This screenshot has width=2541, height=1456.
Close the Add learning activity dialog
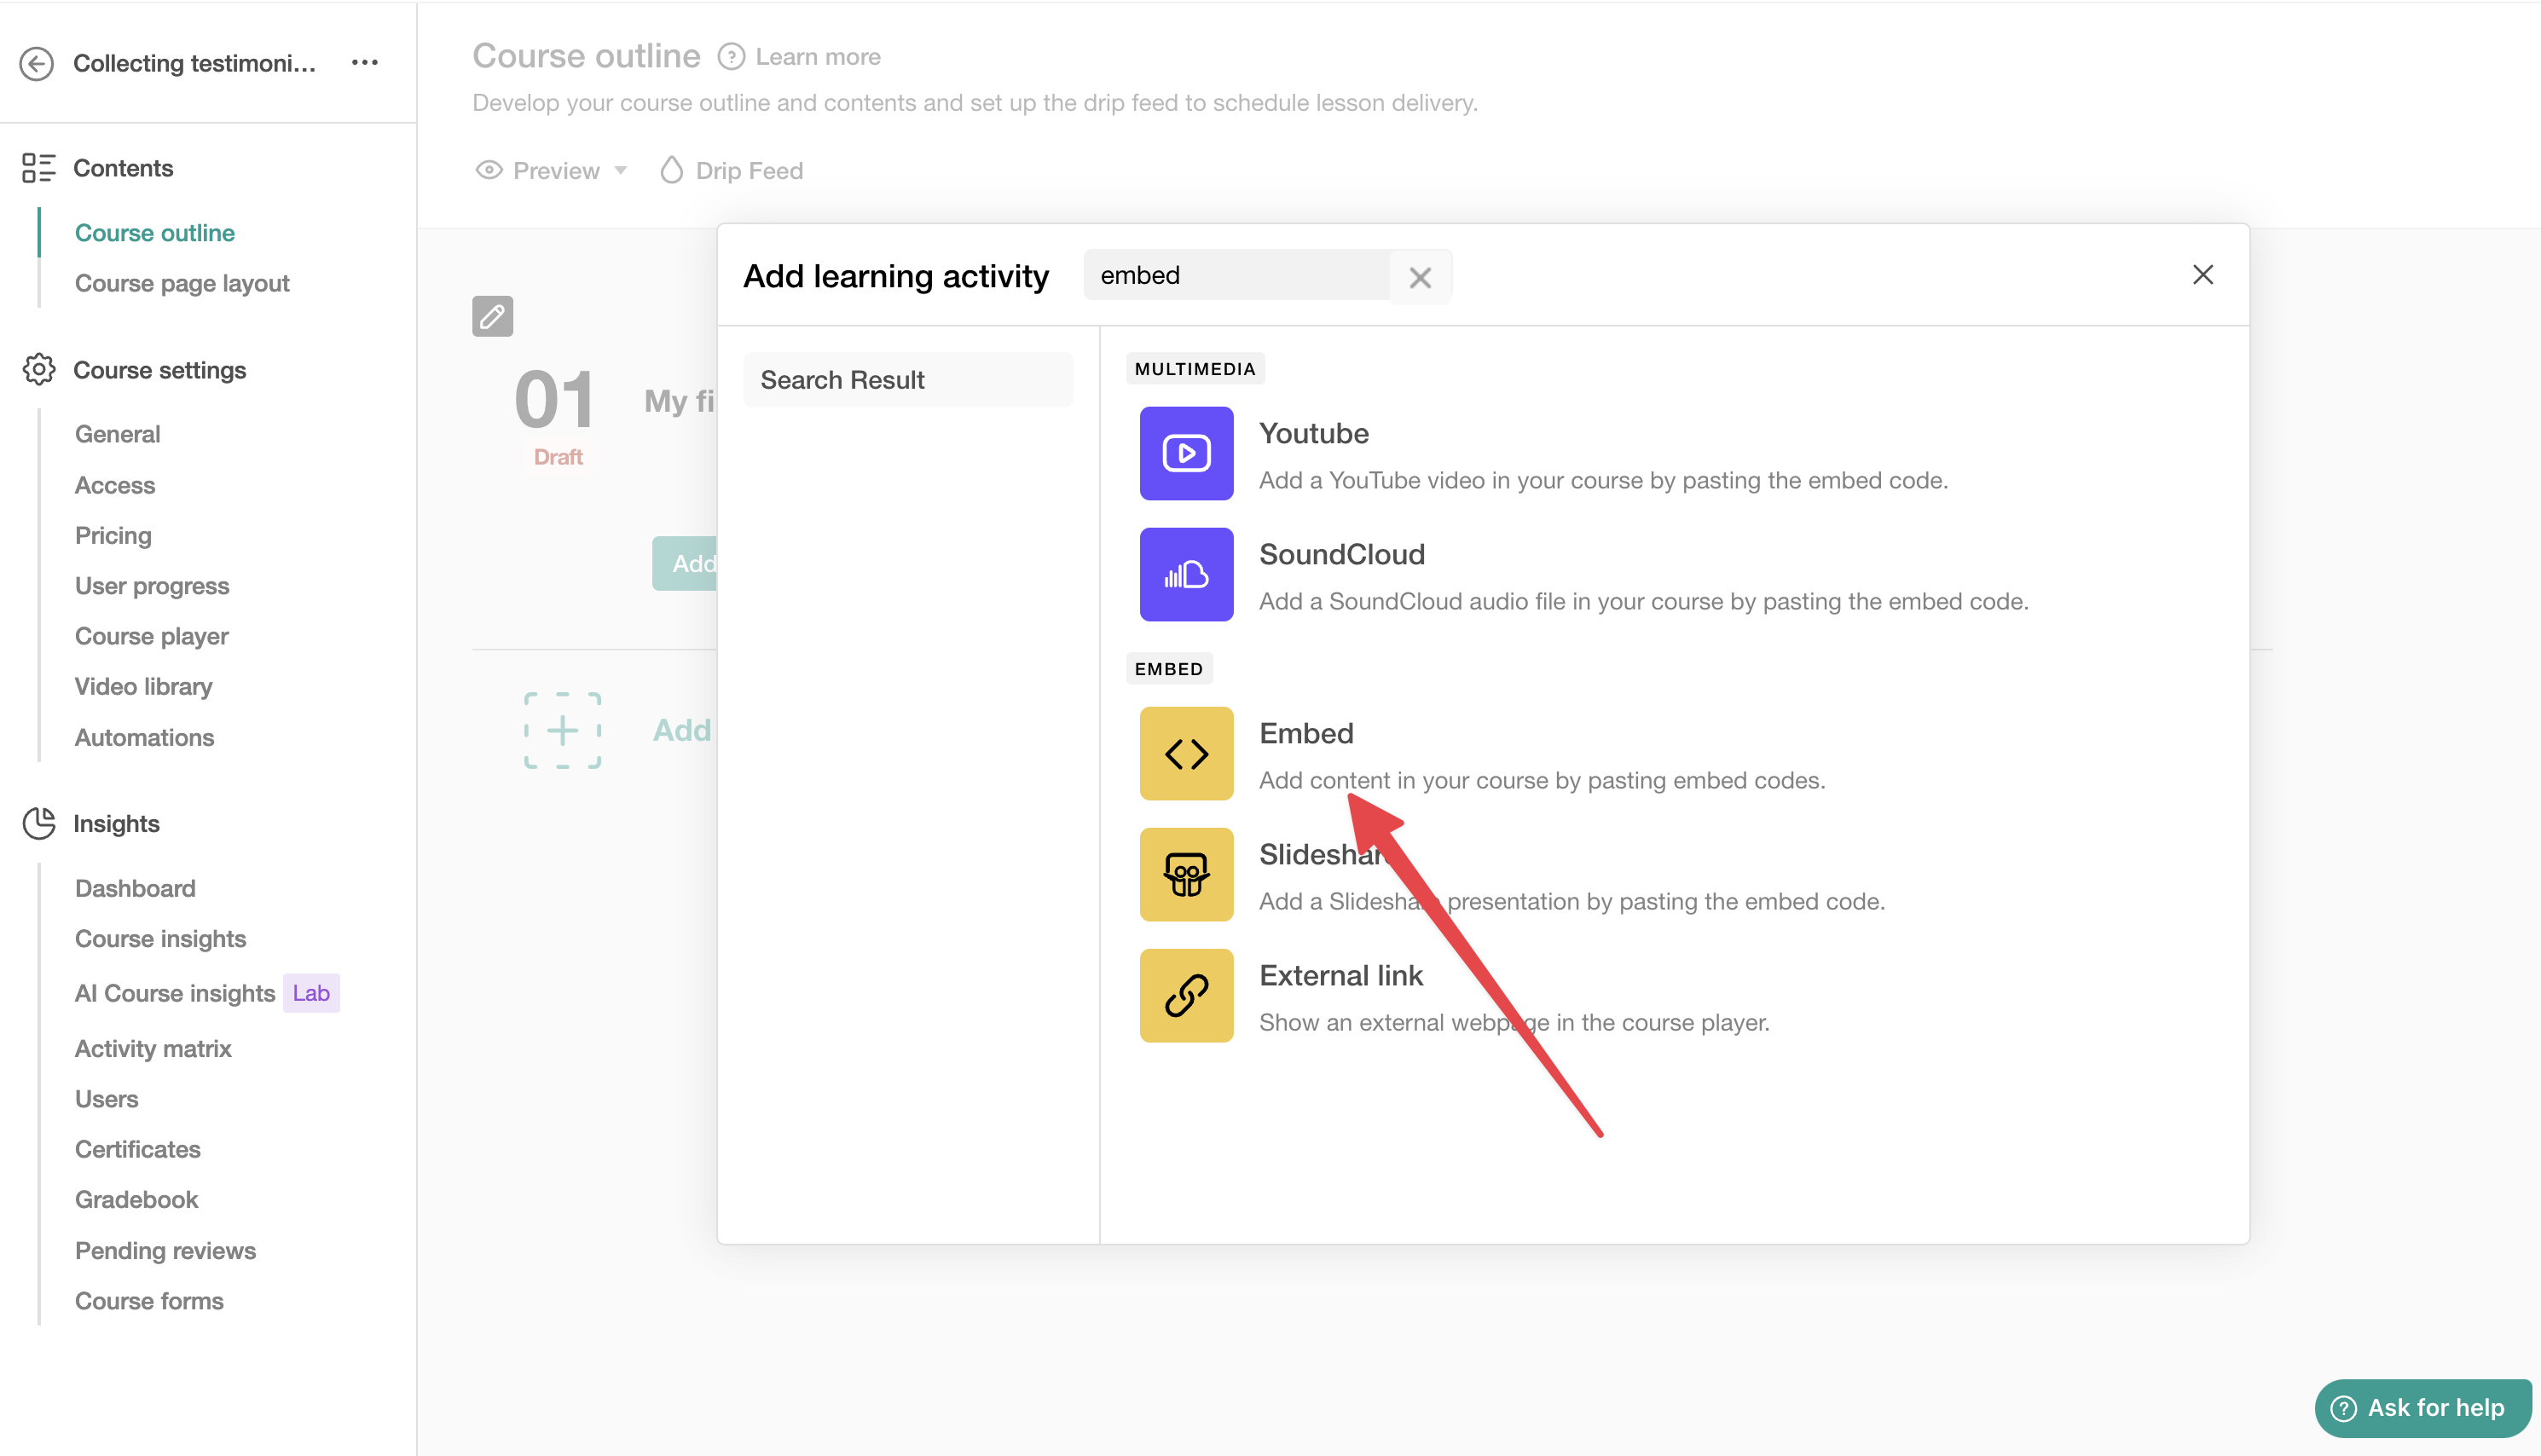point(2203,275)
